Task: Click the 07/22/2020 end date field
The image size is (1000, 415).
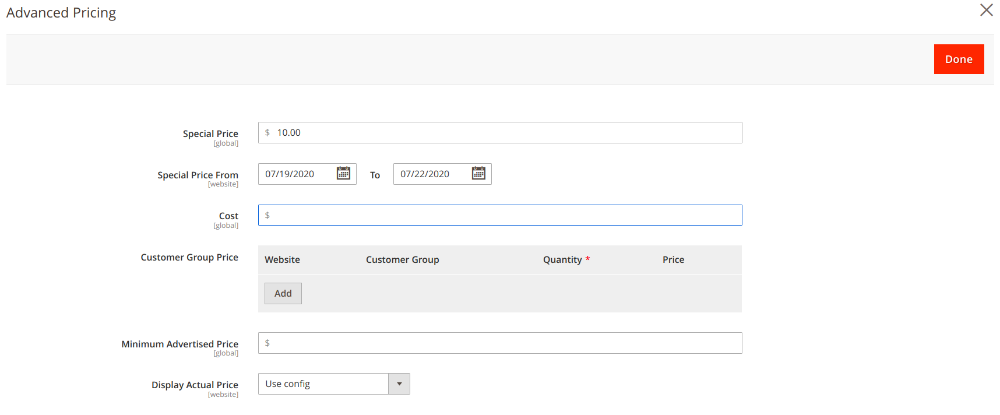Action: click(432, 174)
